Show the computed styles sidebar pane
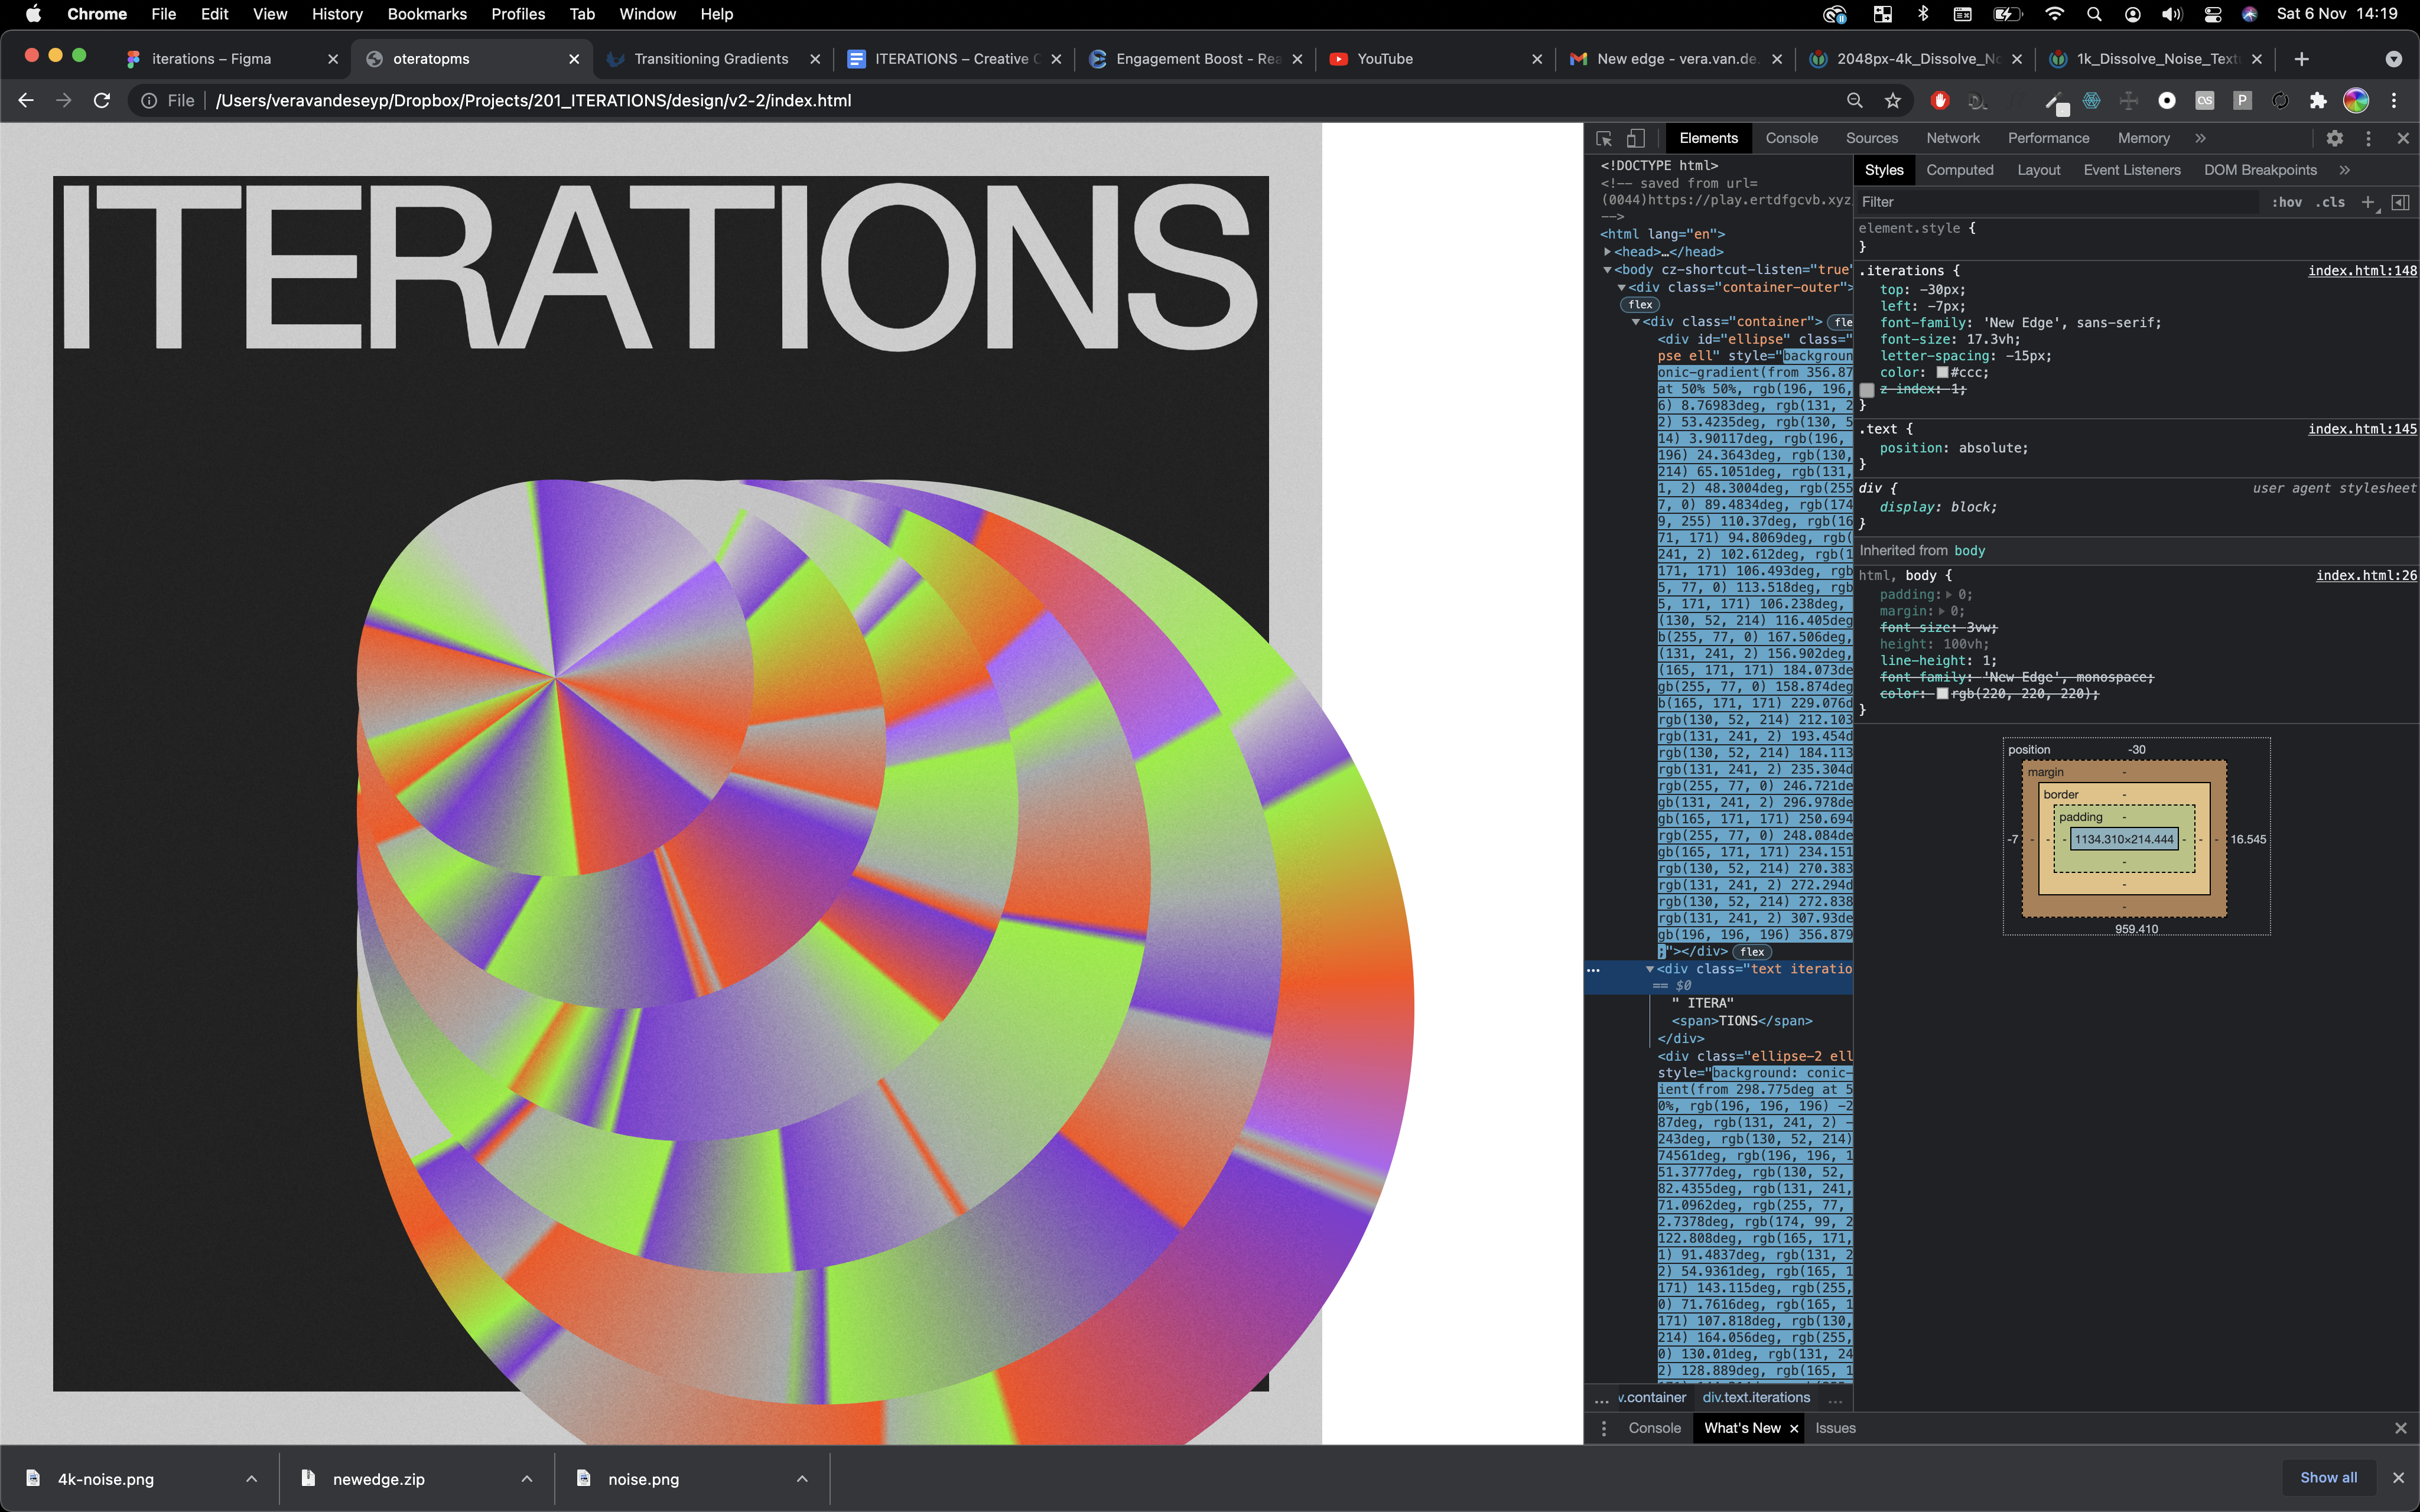 pyautogui.click(x=2400, y=202)
